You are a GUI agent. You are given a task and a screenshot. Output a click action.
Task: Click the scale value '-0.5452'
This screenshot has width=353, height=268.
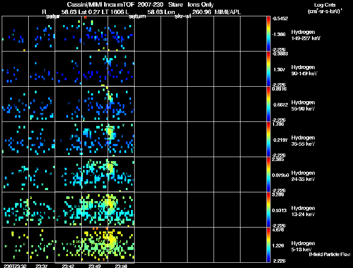tap(280, 18)
